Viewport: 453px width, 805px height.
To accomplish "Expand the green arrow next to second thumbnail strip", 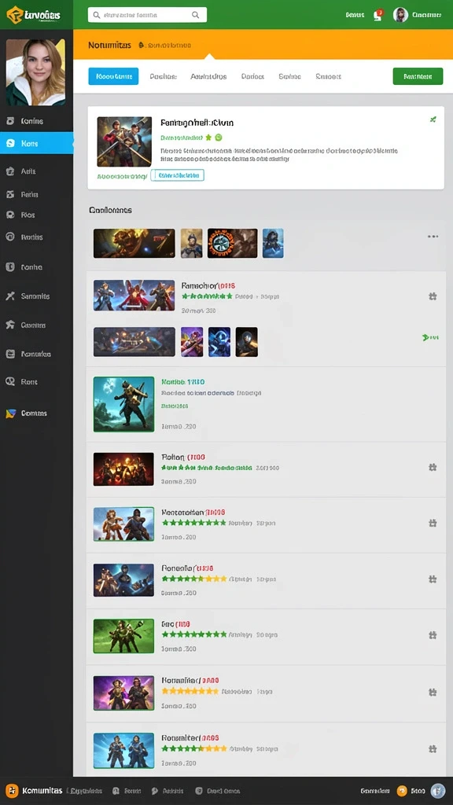I will tap(430, 337).
